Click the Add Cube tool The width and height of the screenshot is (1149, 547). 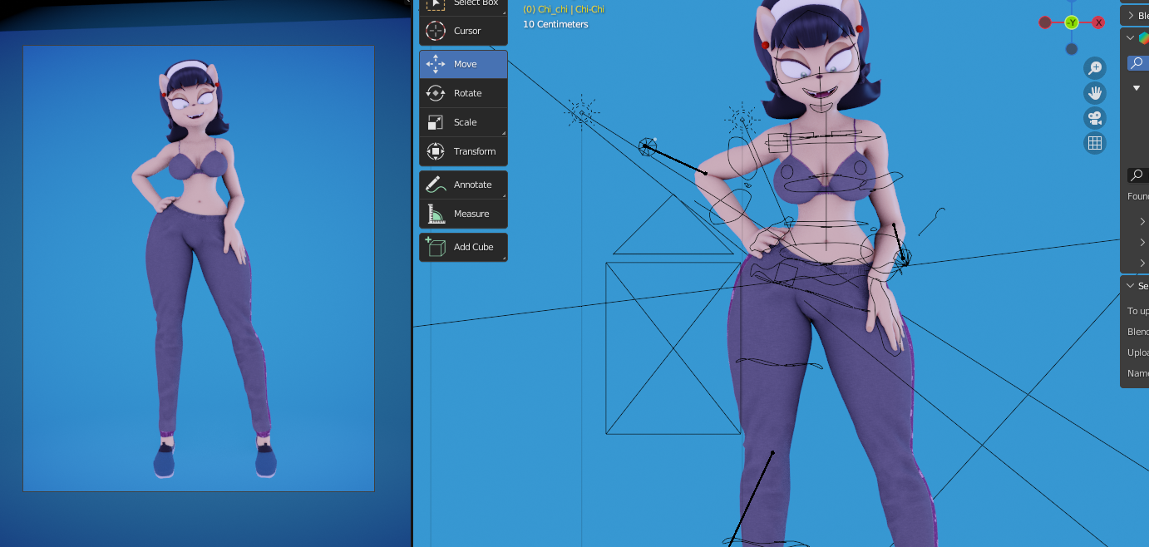pyautogui.click(x=463, y=247)
